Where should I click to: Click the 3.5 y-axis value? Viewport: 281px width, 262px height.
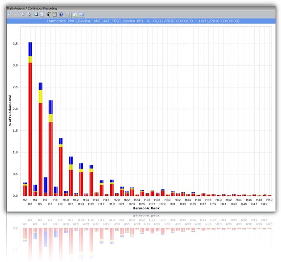(15, 44)
